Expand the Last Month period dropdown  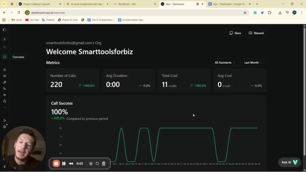[x=253, y=63]
